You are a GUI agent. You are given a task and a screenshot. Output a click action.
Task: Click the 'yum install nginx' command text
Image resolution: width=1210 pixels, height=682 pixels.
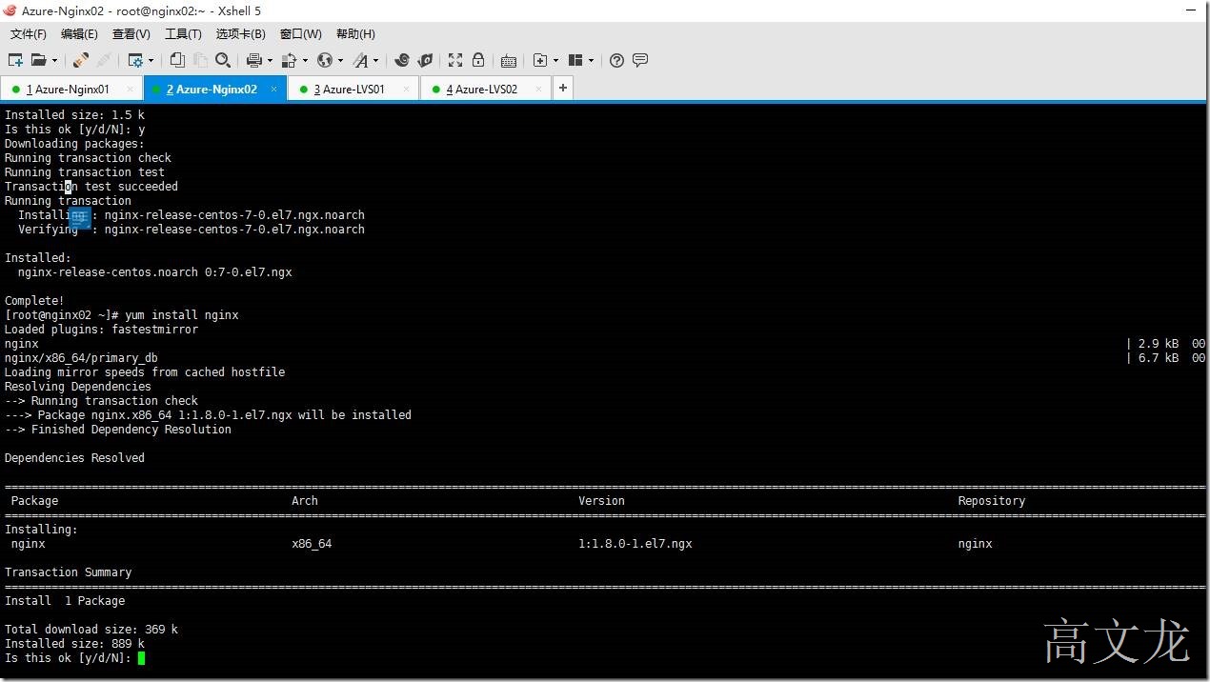pyautogui.click(x=182, y=315)
